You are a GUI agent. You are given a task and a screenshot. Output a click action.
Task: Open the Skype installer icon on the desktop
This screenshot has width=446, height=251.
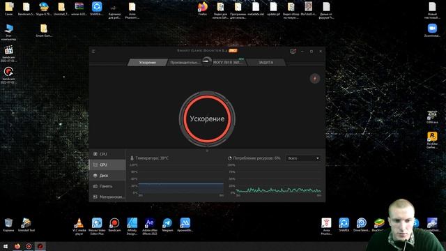(43, 9)
